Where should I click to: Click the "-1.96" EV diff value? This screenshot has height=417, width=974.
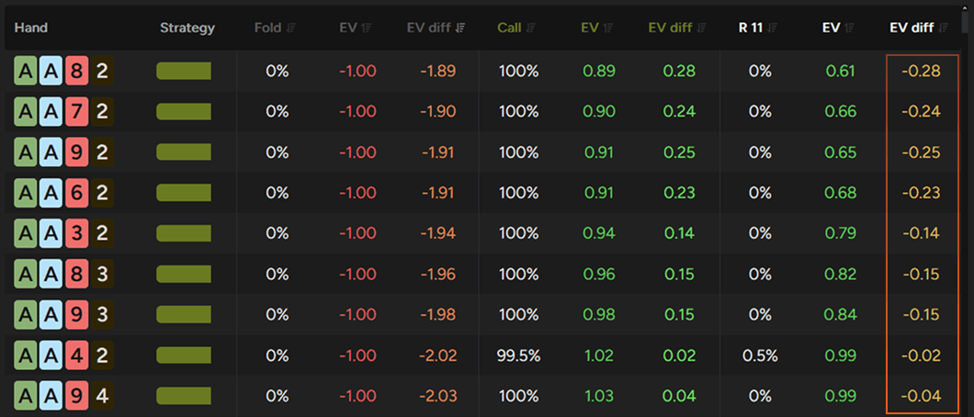tap(438, 275)
